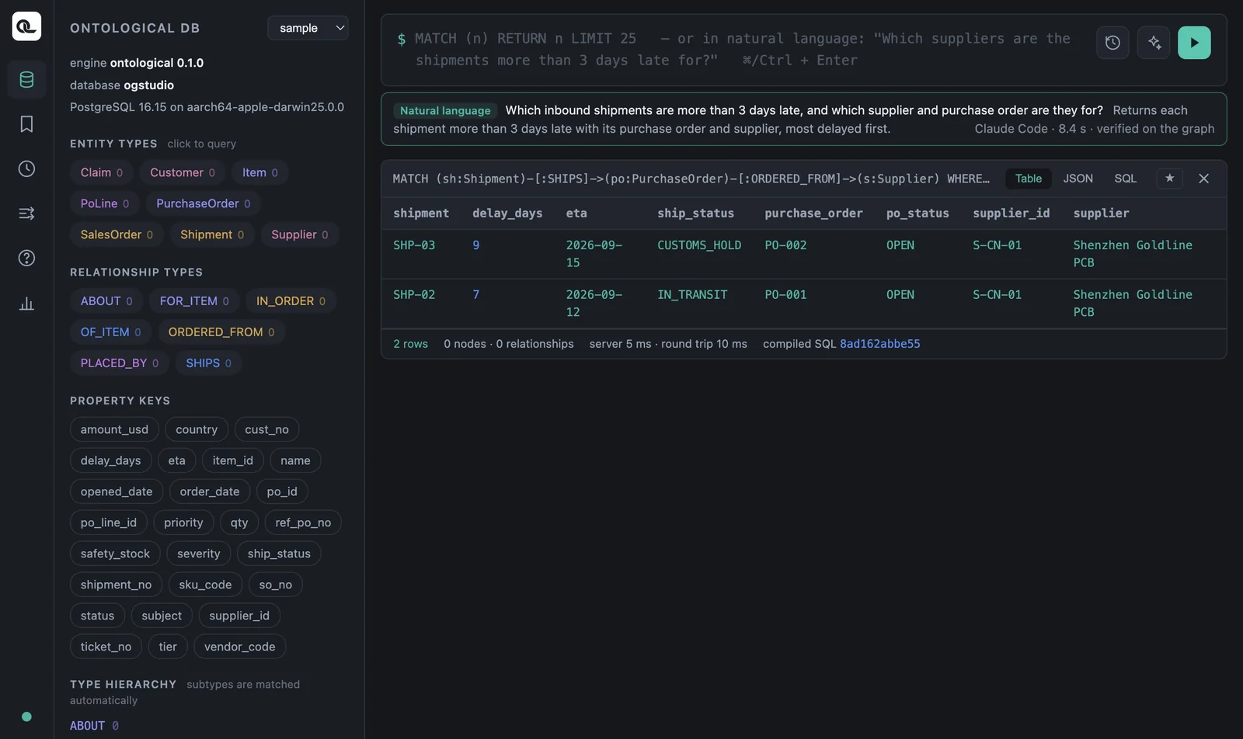Switch result view to SQL
1243x739 pixels.
(1125, 179)
